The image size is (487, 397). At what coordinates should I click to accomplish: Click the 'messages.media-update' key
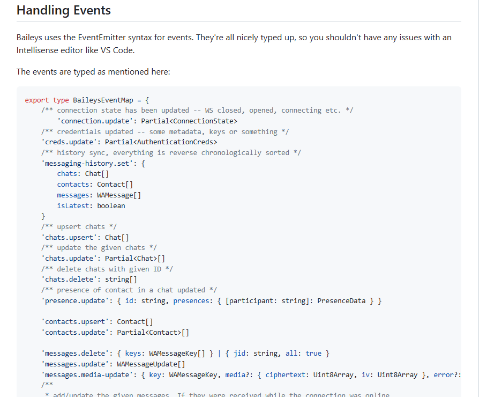[x=87, y=375]
